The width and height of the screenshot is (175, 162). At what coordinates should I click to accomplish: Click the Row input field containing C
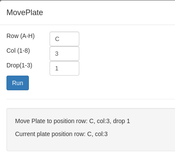(x=64, y=39)
